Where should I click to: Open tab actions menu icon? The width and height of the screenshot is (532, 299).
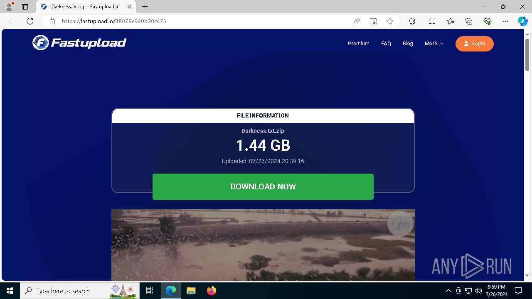pyautogui.click(x=25, y=7)
